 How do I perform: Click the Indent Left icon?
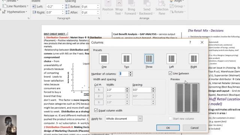click(34, 7)
